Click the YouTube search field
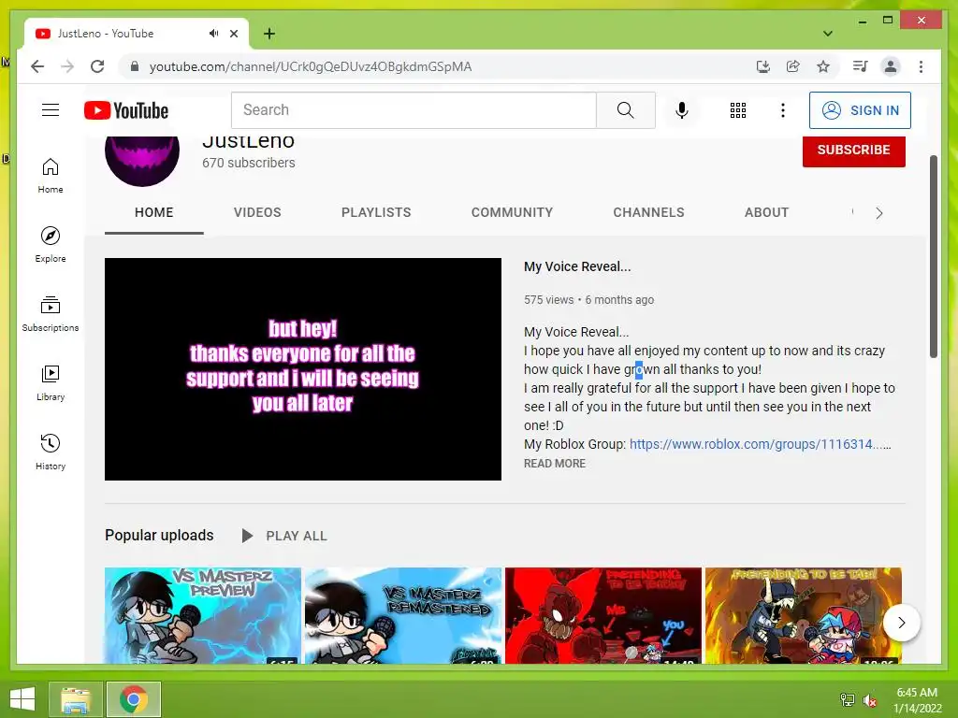 point(414,110)
